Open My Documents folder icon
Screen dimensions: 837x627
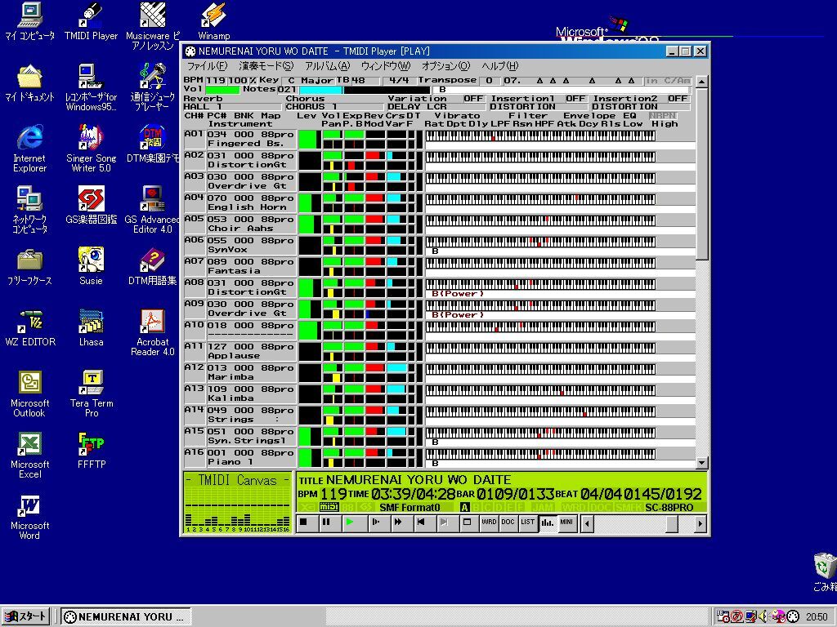(x=30, y=82)
